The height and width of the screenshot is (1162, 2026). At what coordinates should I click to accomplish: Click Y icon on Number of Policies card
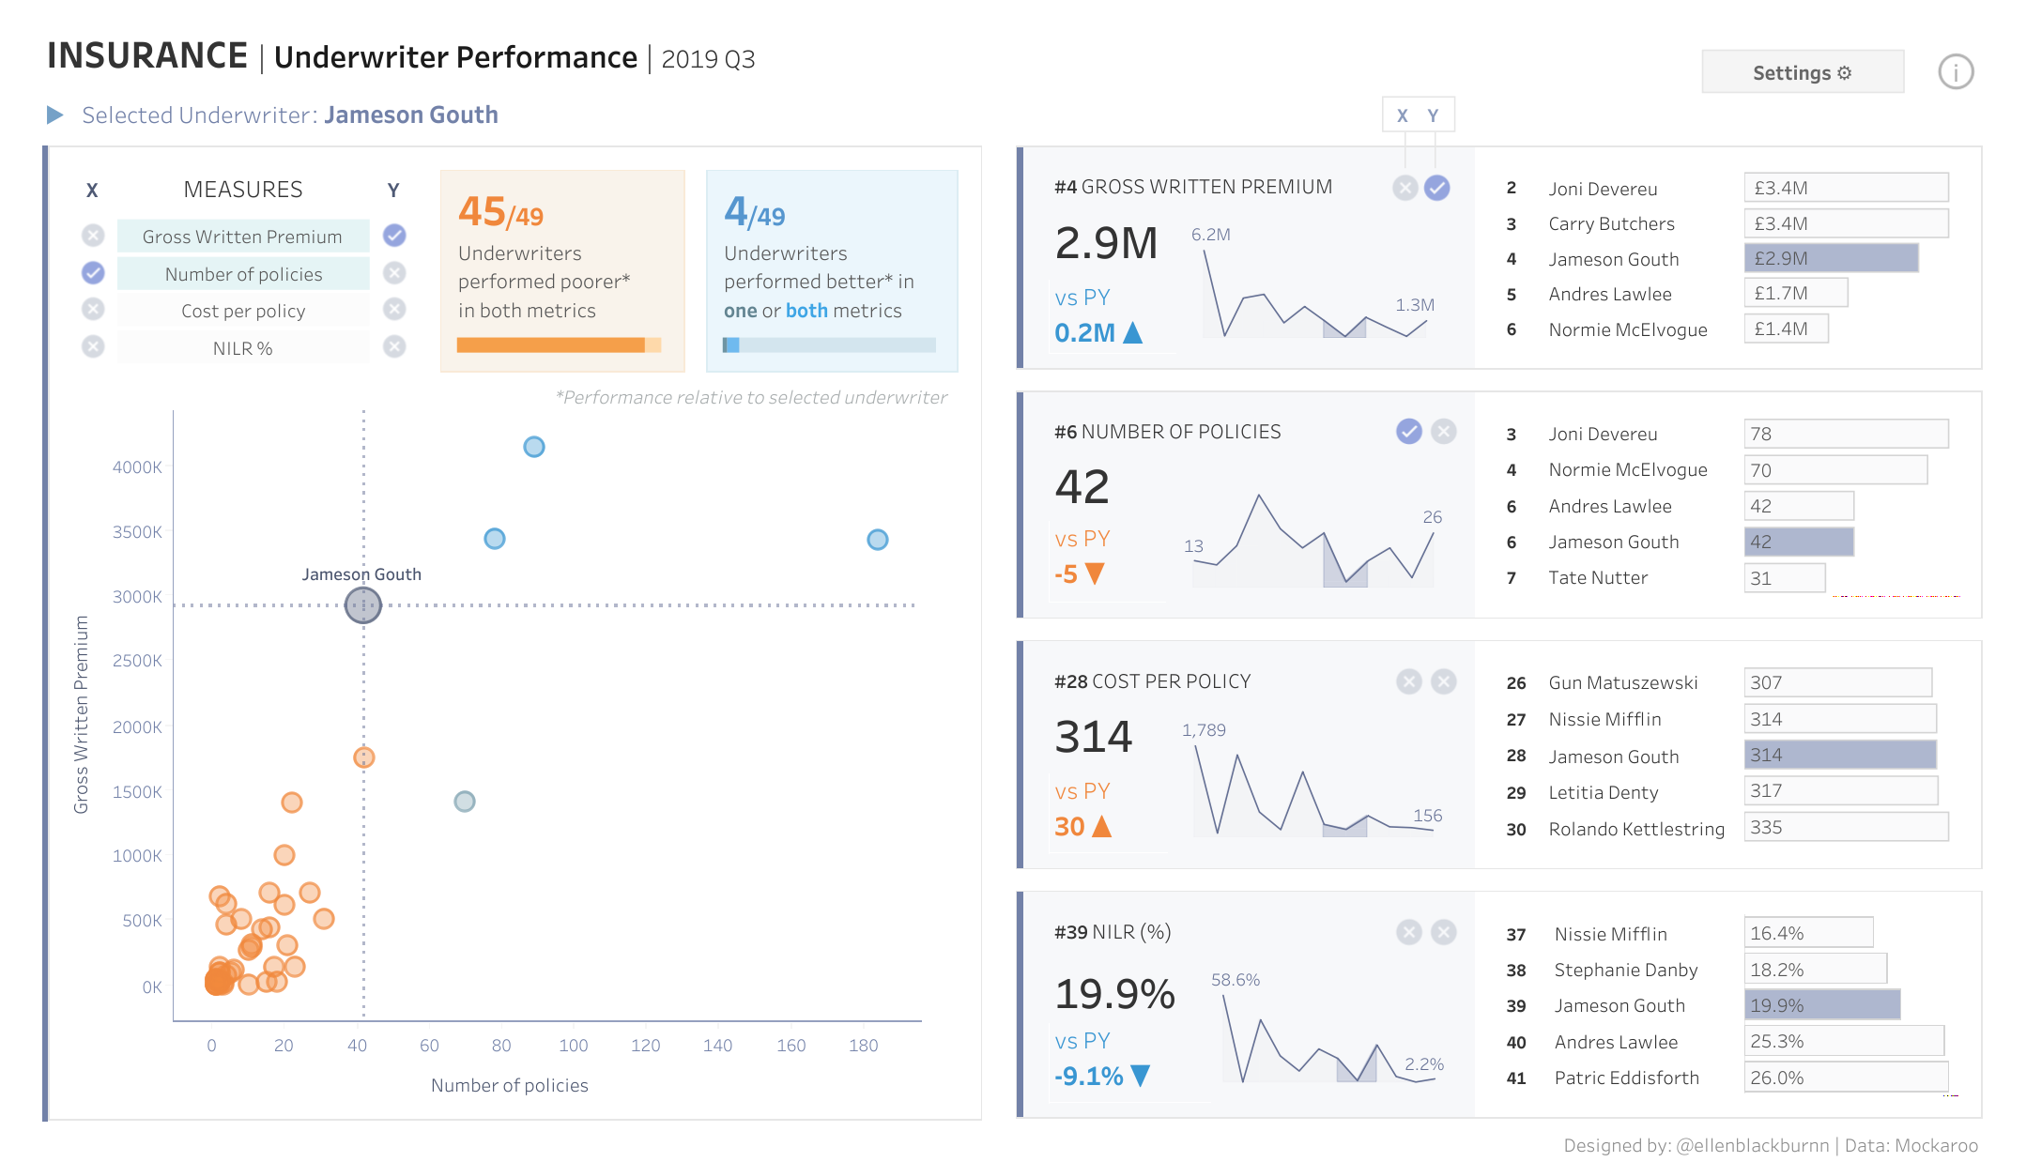click(x=1443, y=432)
